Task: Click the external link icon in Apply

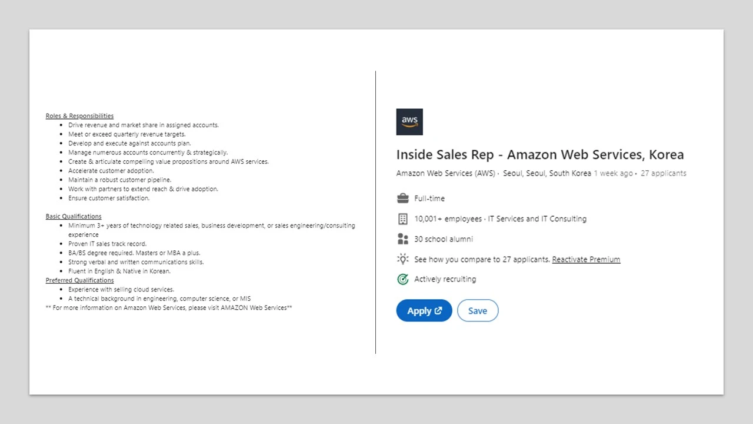Action: 438,311
